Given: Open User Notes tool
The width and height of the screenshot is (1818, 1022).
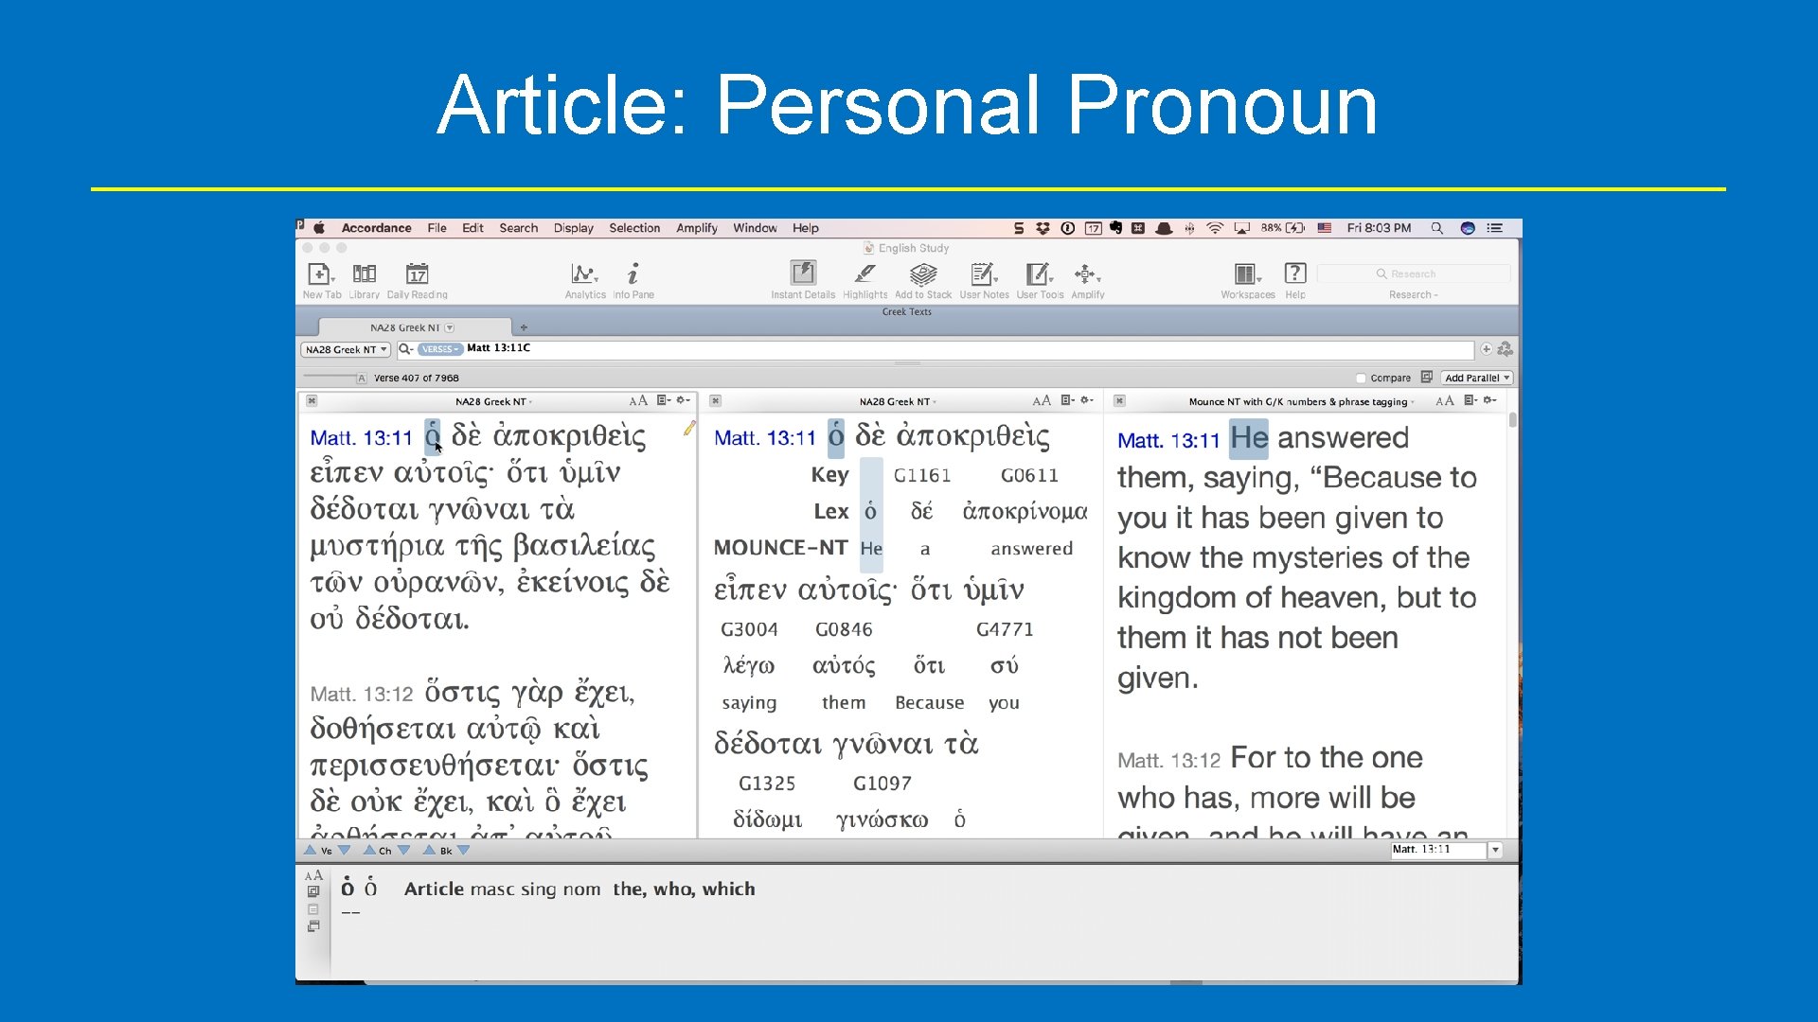Looking at the screenshot, I should click(983, 274).
